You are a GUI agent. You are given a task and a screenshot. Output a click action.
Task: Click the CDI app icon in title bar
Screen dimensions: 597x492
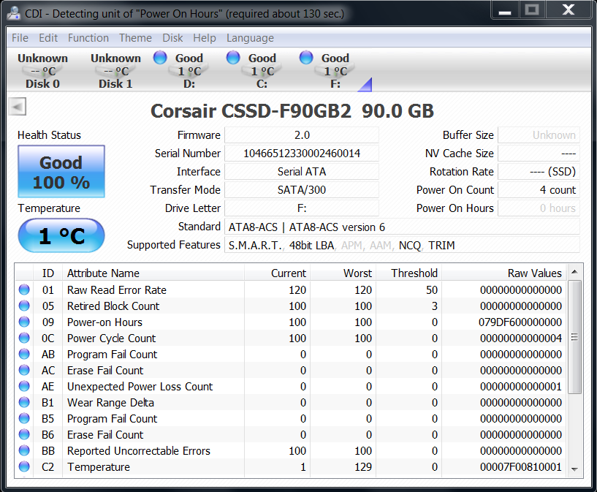[x=12, y=12]
